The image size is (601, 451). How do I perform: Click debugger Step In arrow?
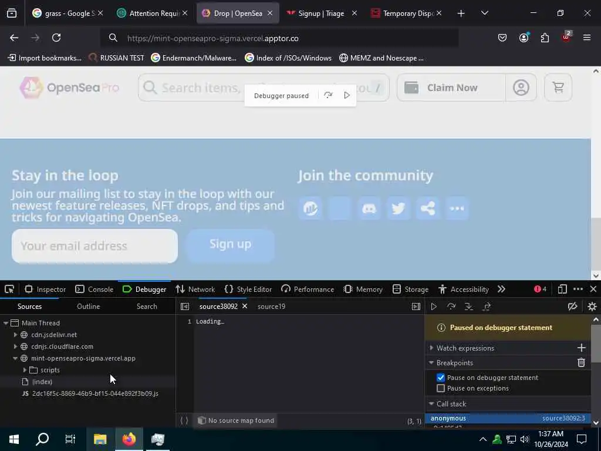[x=469, y=307]
